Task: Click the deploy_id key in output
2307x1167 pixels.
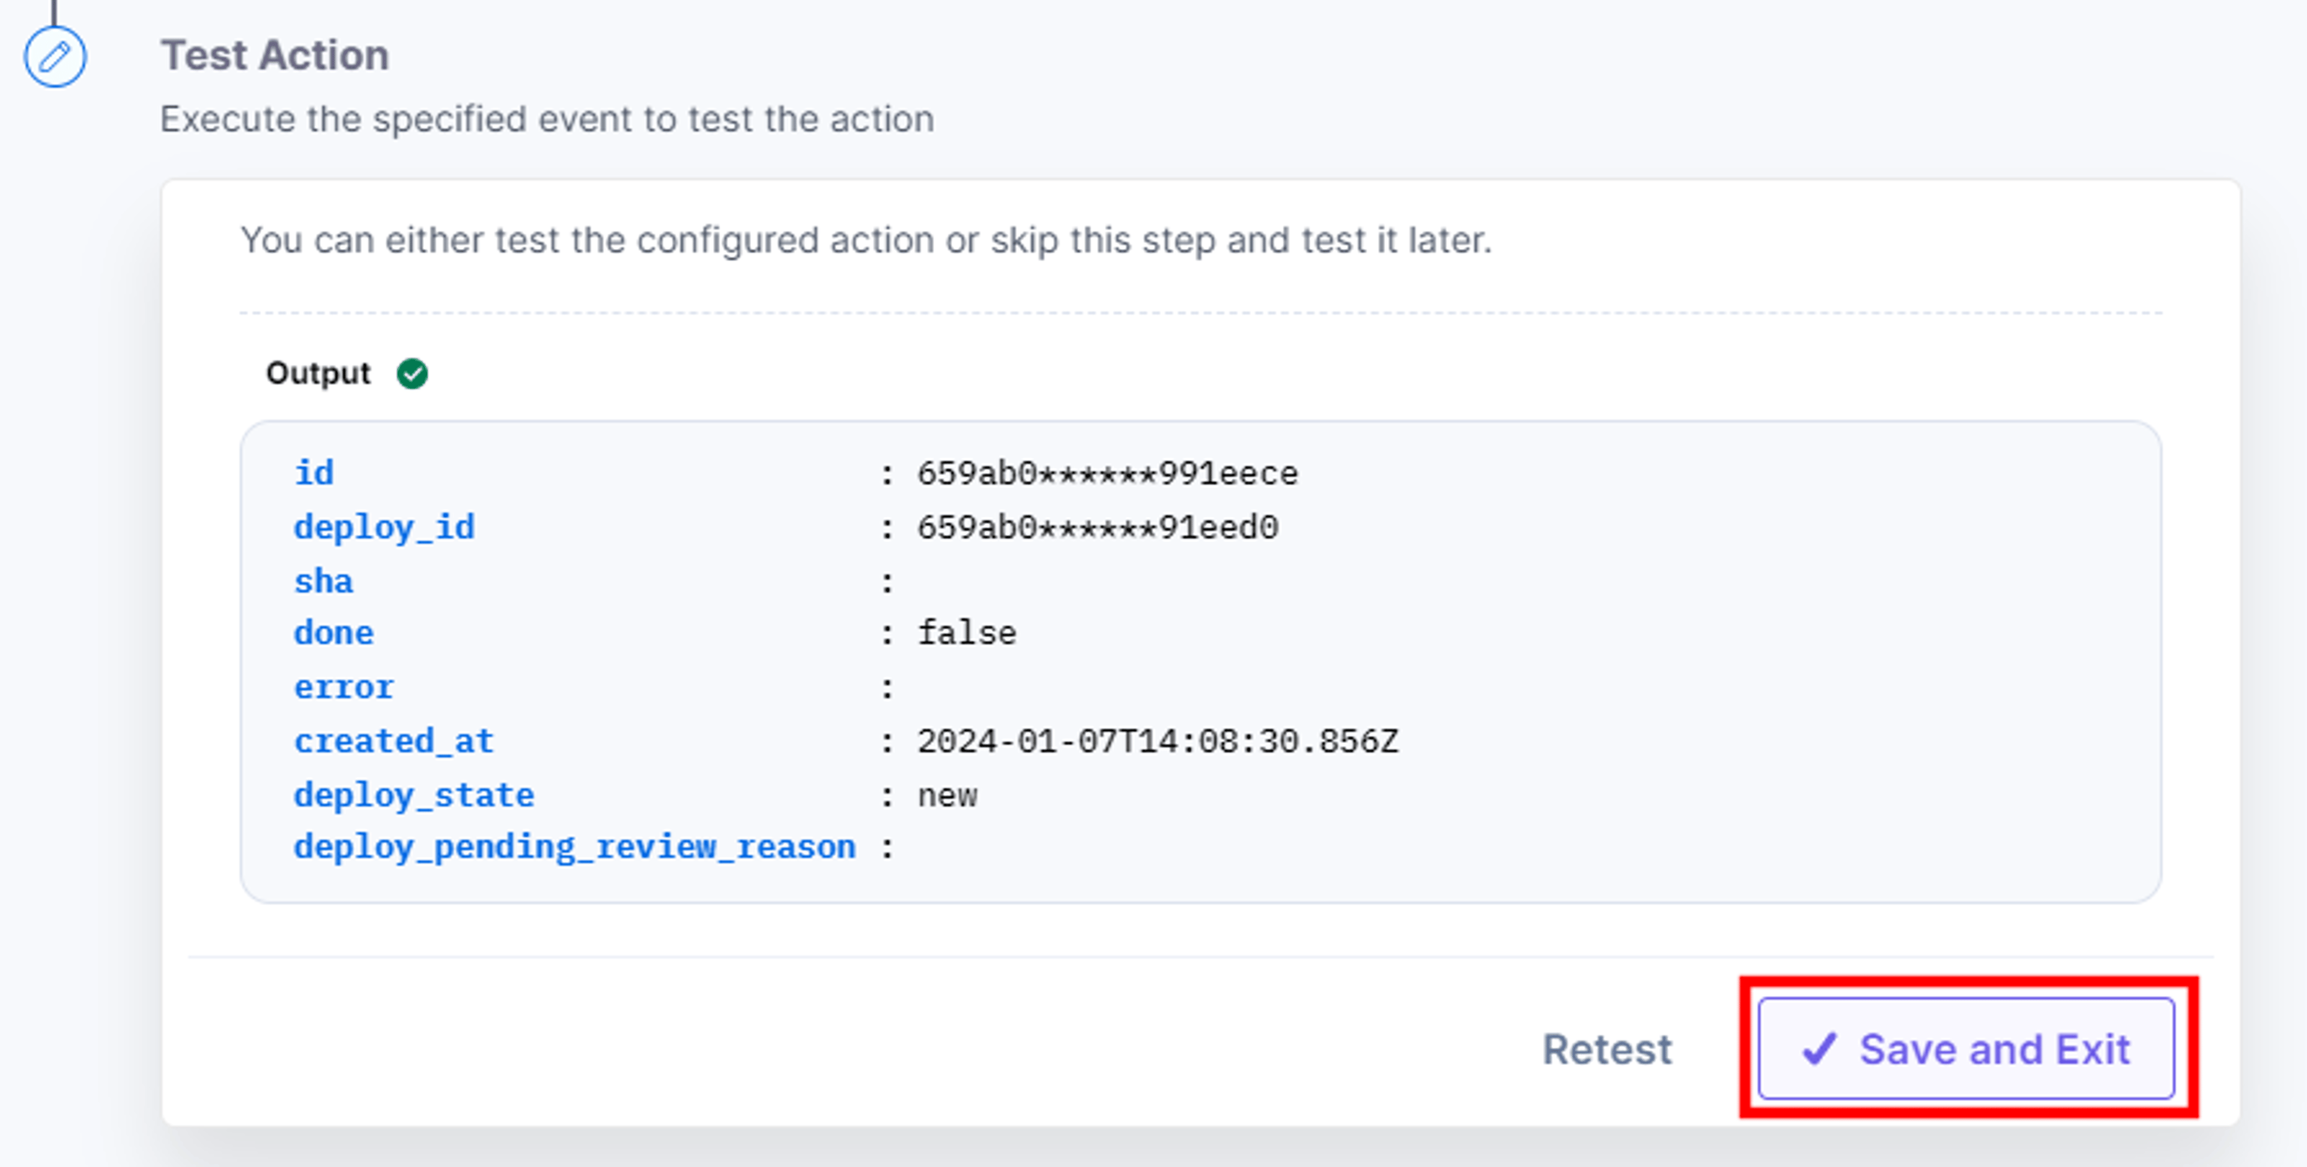Action: 384,527
